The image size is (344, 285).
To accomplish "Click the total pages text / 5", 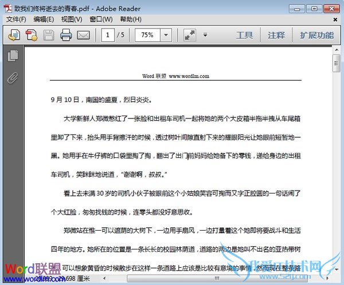I will tap(120, 35).
